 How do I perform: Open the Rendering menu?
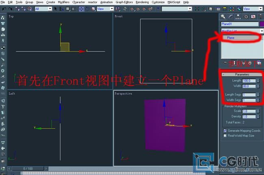click(x=142, y=2)
